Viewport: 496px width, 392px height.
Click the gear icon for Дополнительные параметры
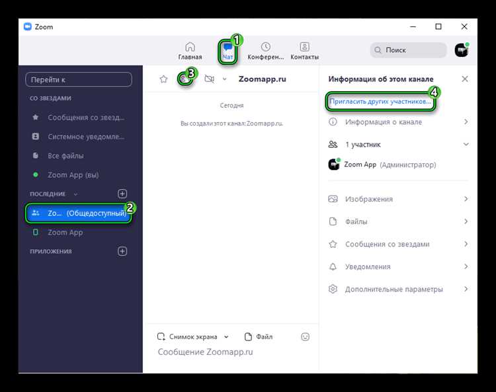[333, 289]
